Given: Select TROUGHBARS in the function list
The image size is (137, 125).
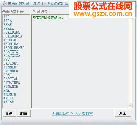Looking at the screenshot, I should click(14, 48).
